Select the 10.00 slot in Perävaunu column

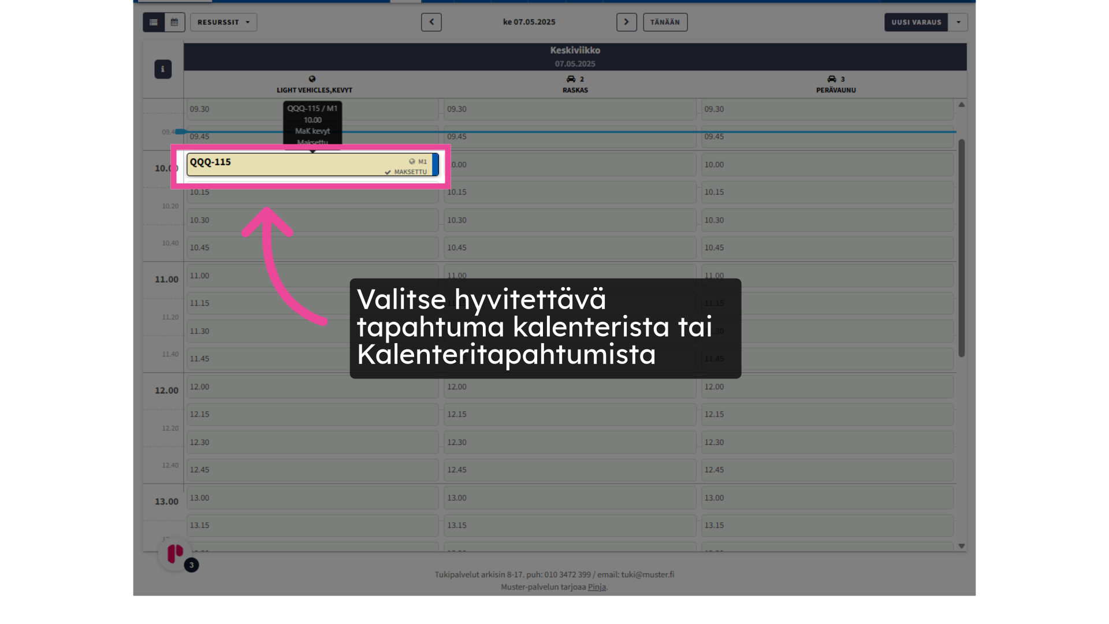(x=827, y=165)
